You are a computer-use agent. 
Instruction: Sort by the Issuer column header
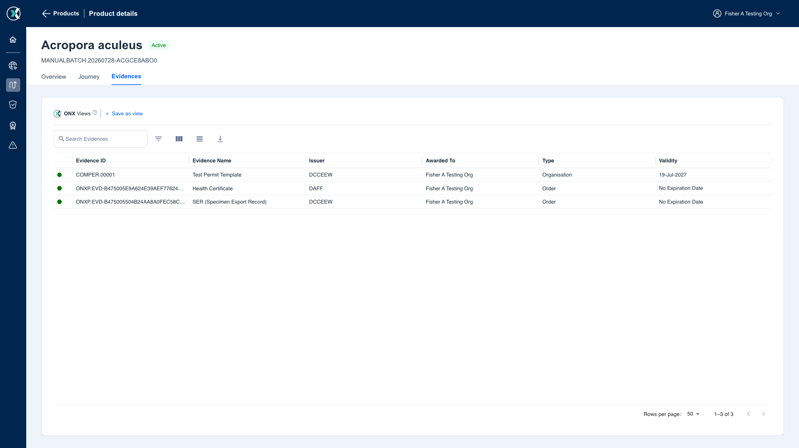pyautogui.click(x=317, y=161)
